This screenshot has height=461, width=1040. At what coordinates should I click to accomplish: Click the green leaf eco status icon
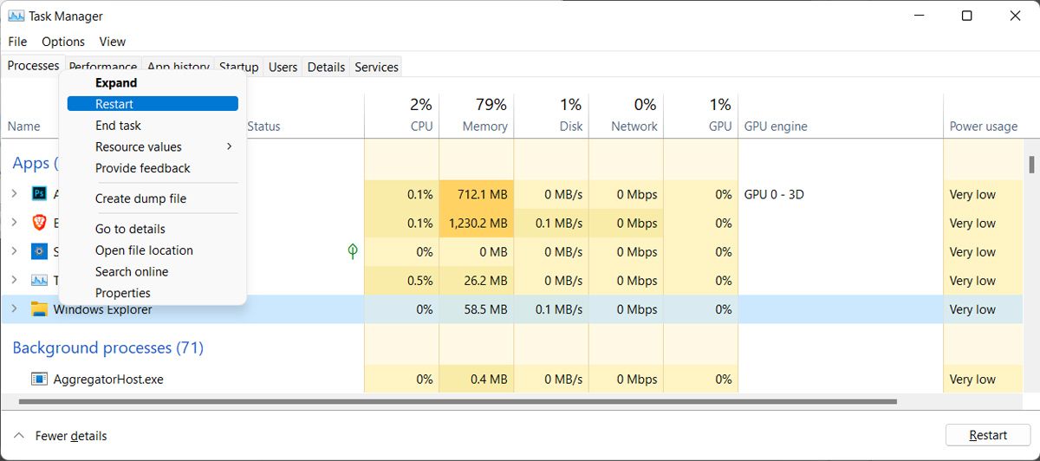353,251
